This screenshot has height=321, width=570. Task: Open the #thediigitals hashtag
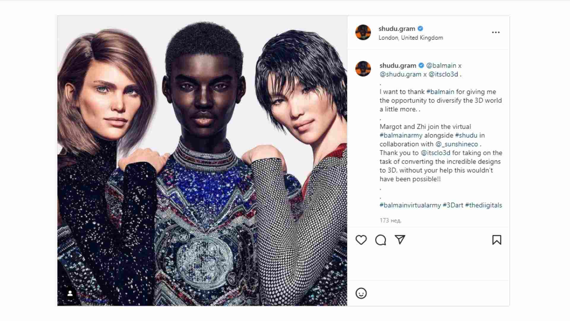tap(483, 205)
